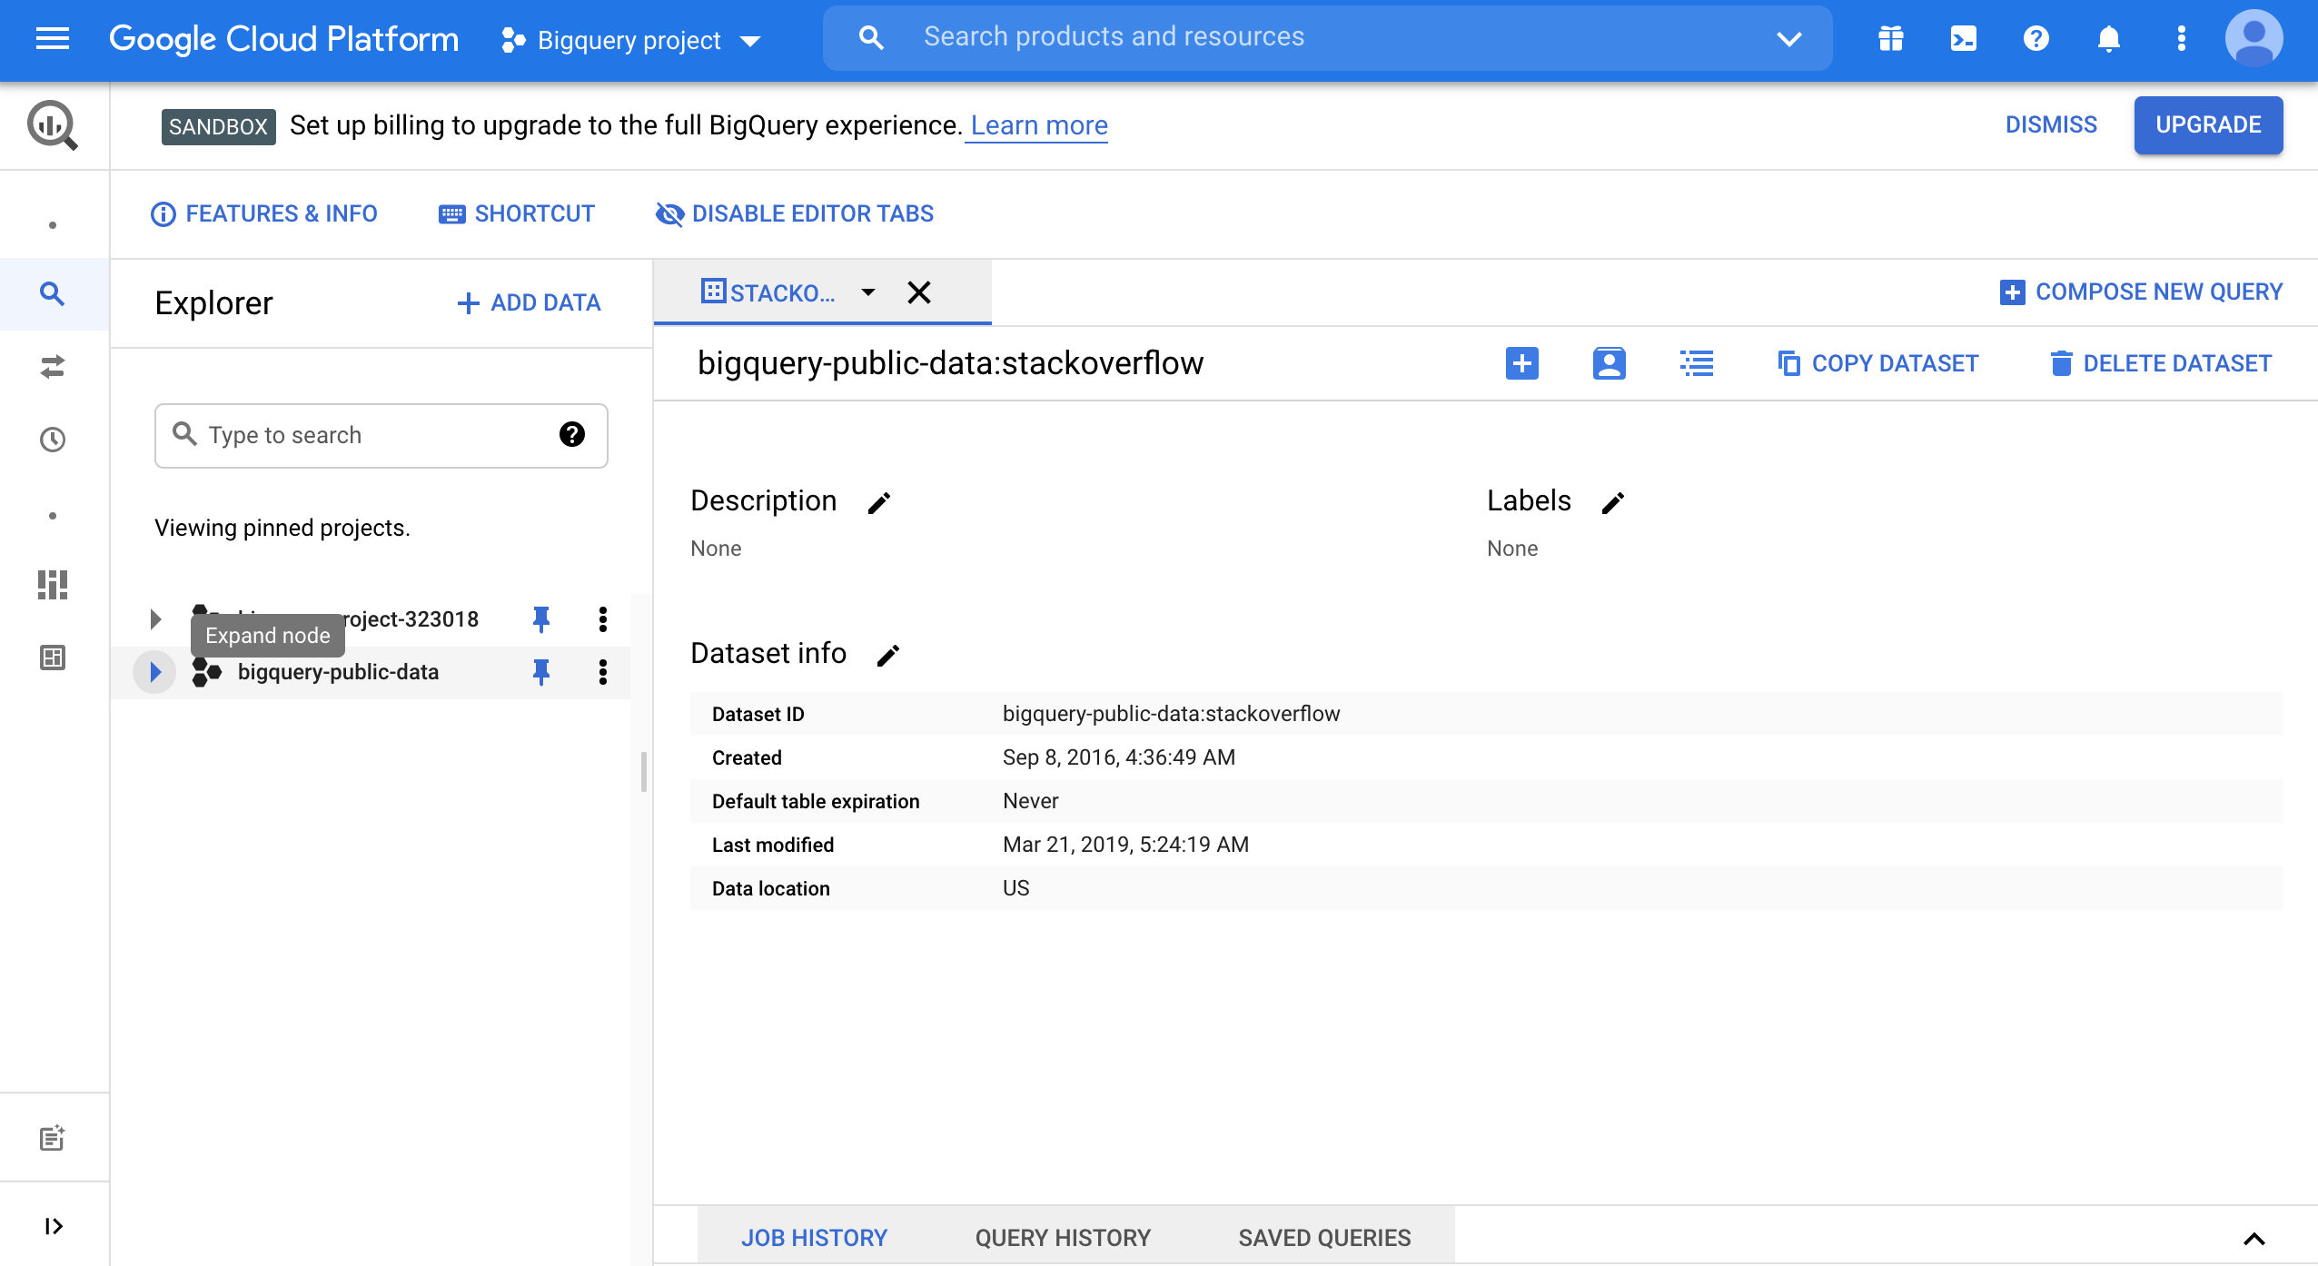2318x1266 pixels.
Task: Click Features & Info
Action: (263, 214)
